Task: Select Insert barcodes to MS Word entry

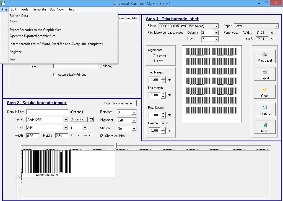Action: (x=63, y=44)
